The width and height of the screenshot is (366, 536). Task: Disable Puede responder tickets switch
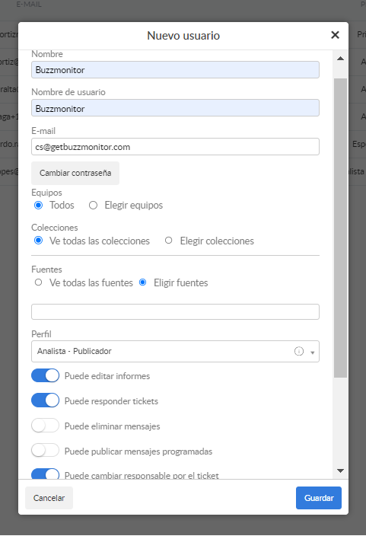click(x=45, y=400)
